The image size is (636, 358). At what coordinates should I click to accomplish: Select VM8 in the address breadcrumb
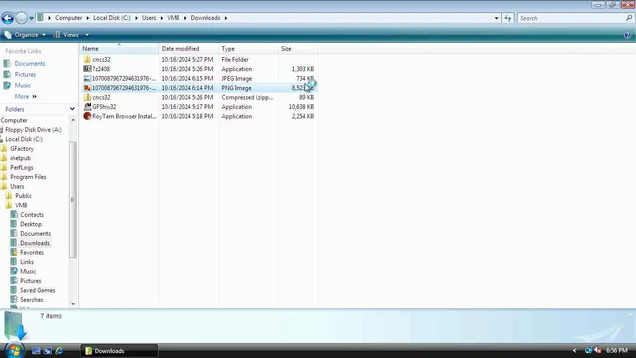(x=173, y=18)
